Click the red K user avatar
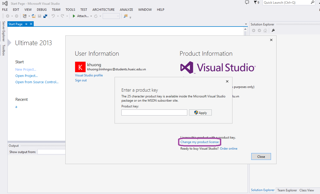 tap(80, 67)
